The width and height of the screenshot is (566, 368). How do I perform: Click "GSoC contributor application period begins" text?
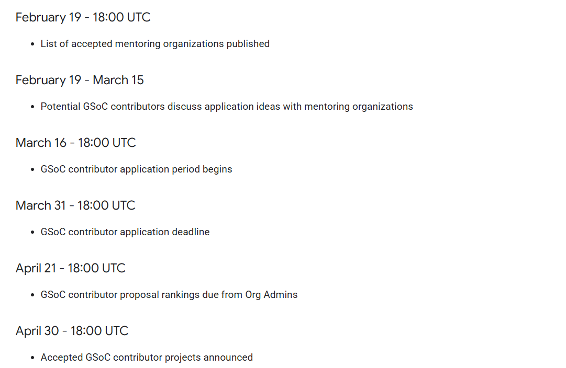pyautogui.click(x=136, y=169)
